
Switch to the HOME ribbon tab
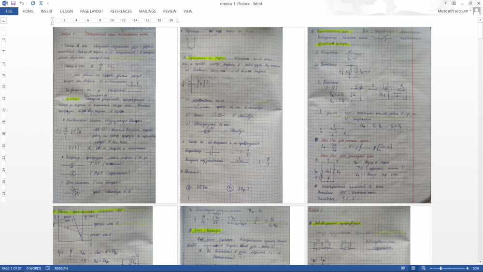tap(28, 11)
